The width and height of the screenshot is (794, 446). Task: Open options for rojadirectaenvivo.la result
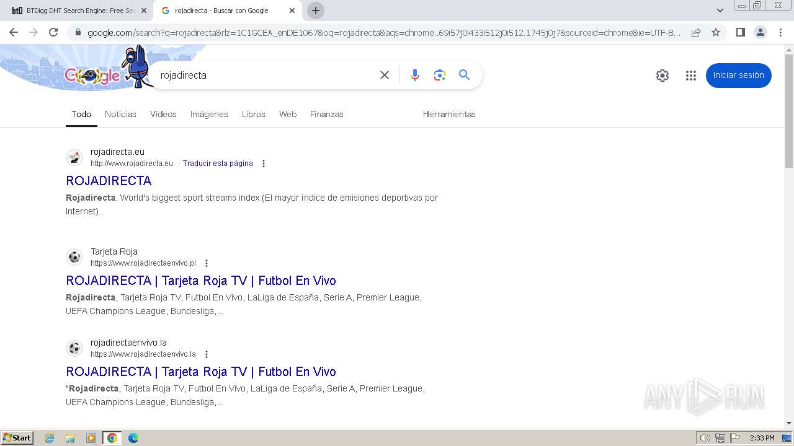point(207,354)
